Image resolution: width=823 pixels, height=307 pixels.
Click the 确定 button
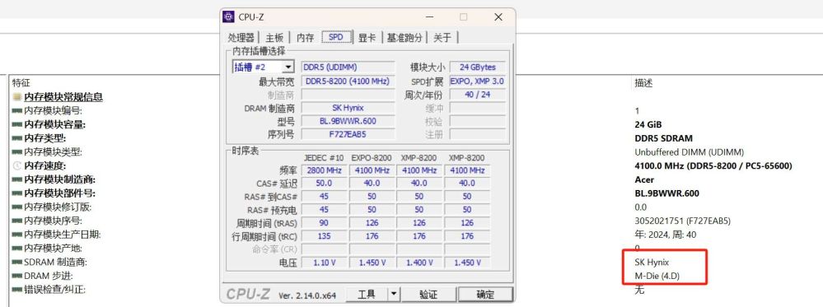(485, 295)
